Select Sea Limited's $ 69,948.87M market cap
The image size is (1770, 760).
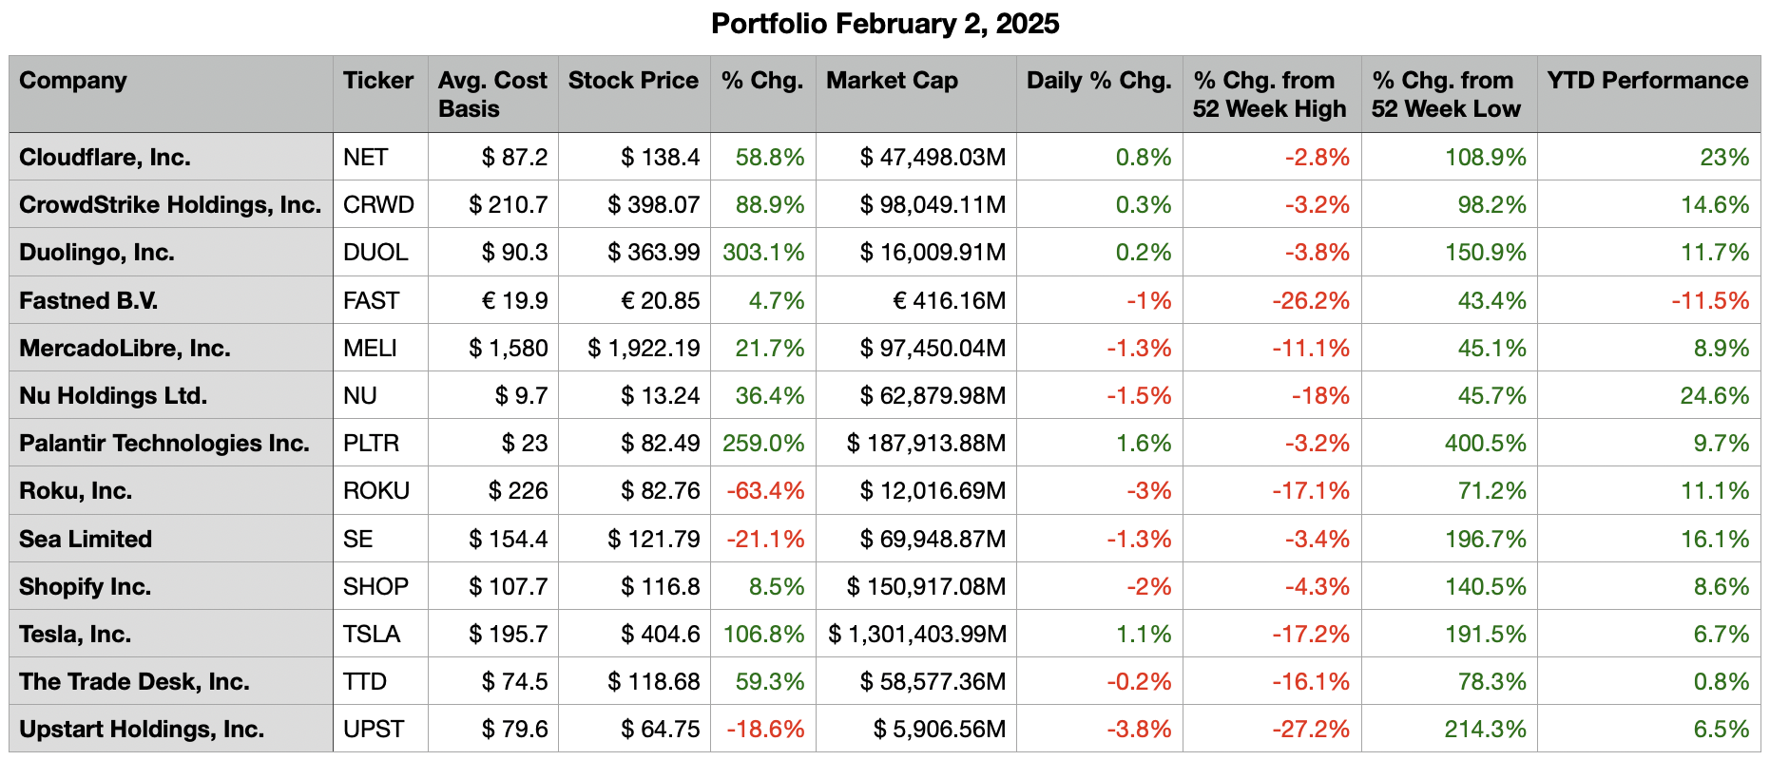tap(932, 539)
